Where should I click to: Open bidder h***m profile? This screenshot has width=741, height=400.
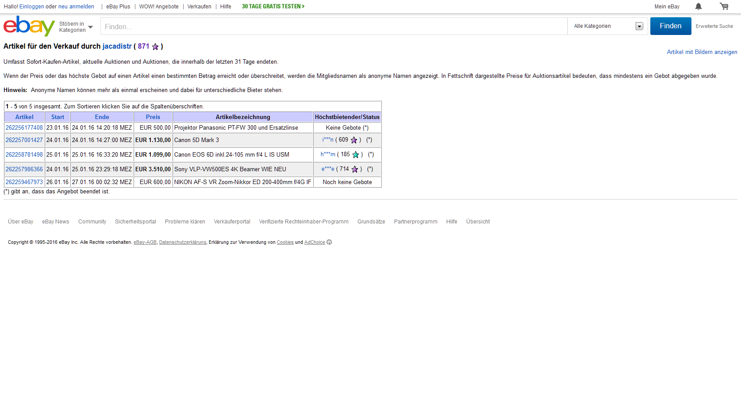[x=328, y=154]
